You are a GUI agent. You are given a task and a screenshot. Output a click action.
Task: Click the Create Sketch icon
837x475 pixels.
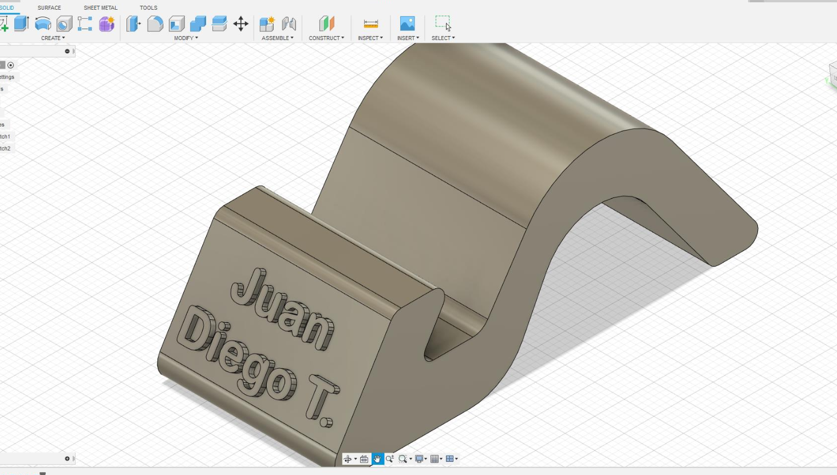click(4, 23)
